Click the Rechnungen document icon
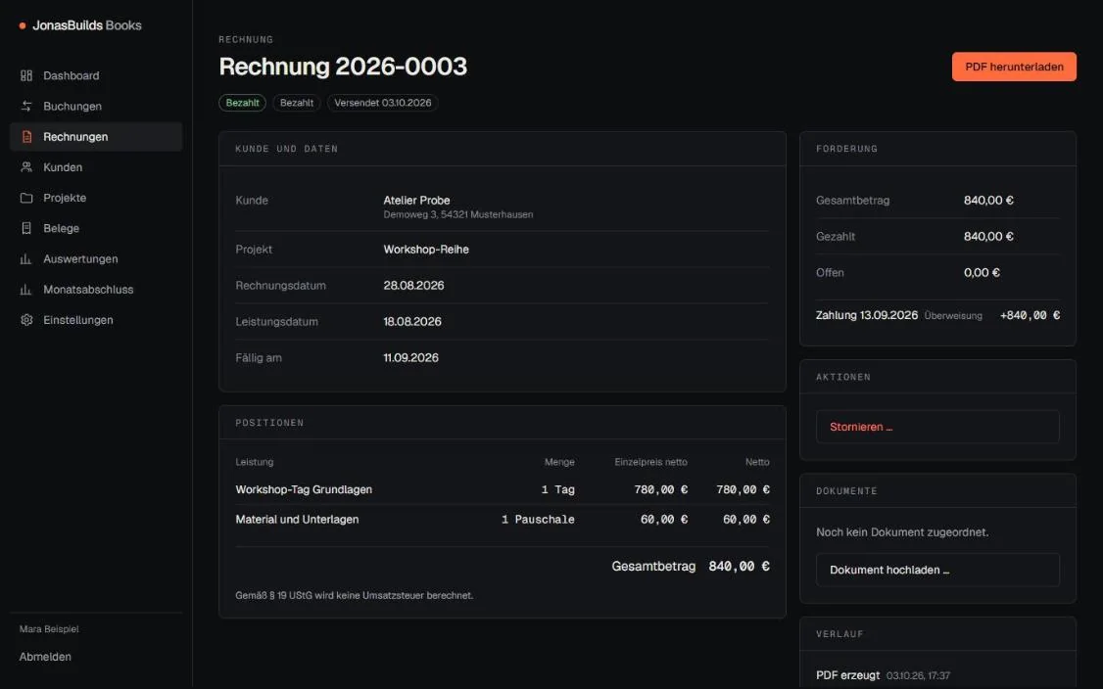Image resolution: width=1103 pixels, height=689 pixels. click(x=26, y=136)
